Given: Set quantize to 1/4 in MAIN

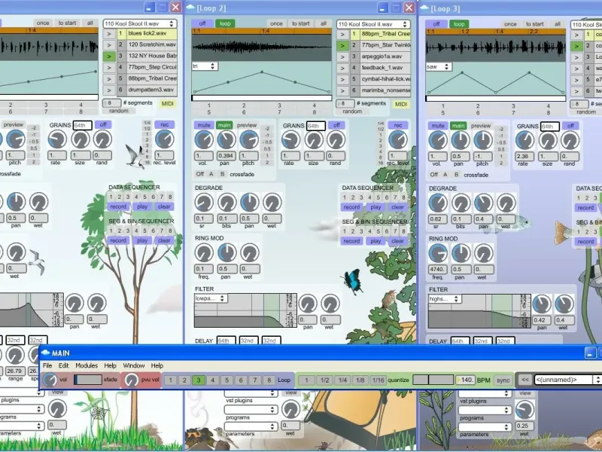Looking at the screenshot, I should point(342,380).
